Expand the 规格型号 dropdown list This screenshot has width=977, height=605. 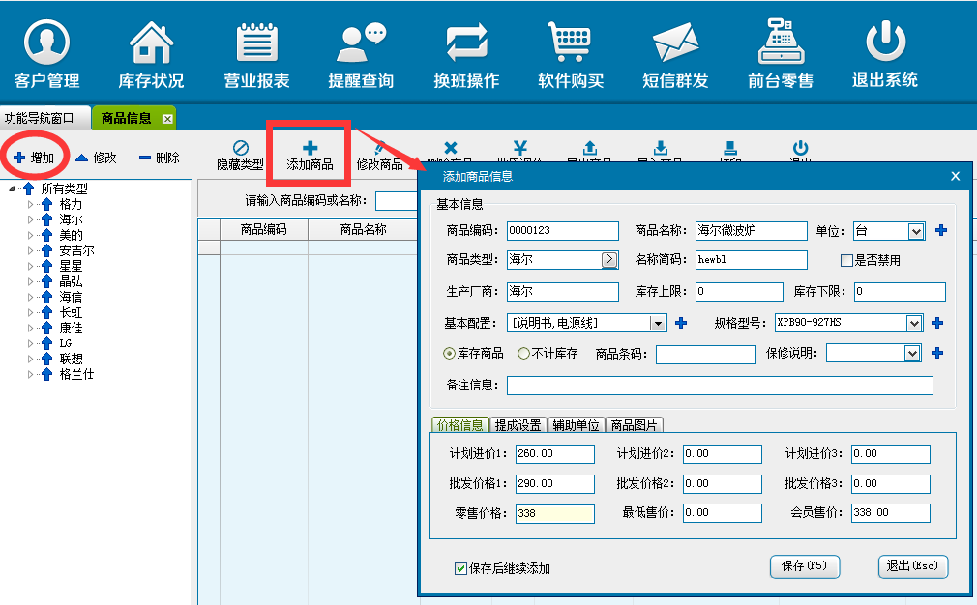pyautogui.click(x=913, y=323)
